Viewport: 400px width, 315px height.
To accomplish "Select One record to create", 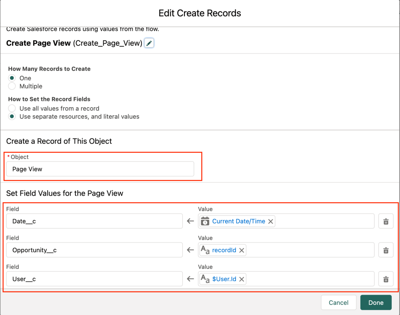I will [12, 78].
